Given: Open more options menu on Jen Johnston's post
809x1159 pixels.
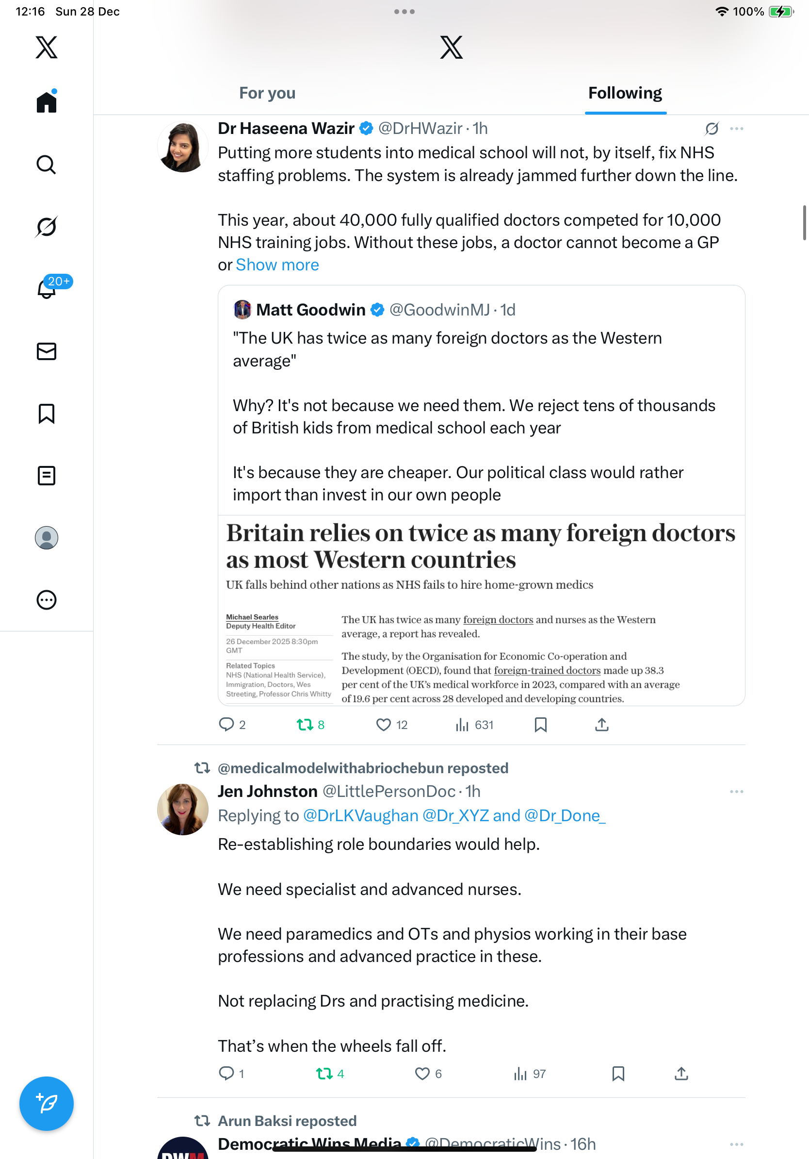Looking at the screenshot, I should (736, 792).
